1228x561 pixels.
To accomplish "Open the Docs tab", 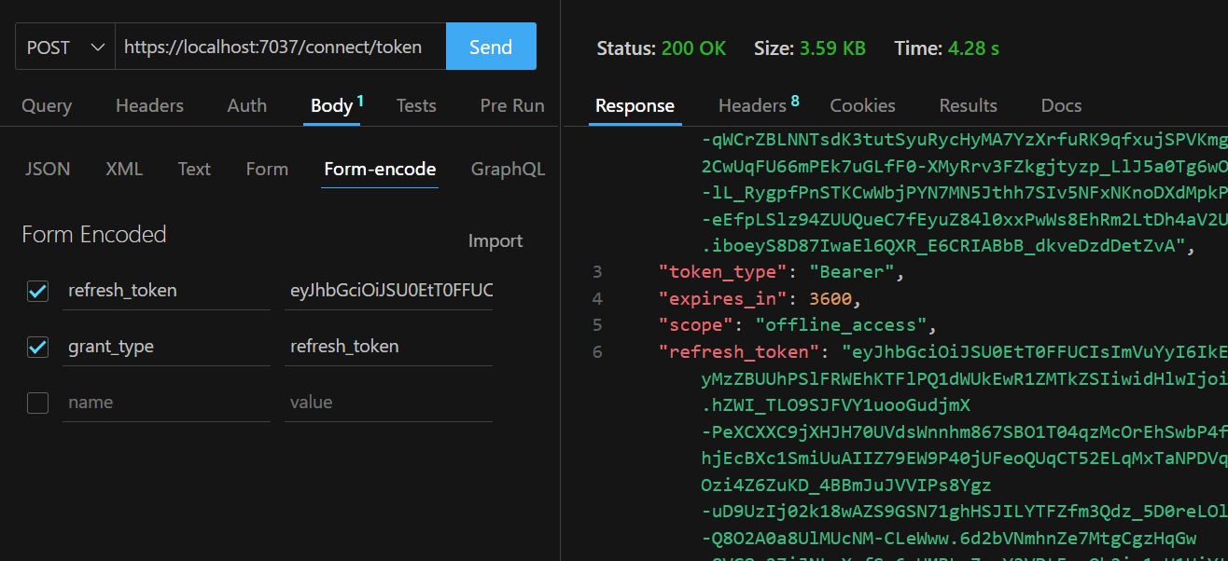I will click(x=1061, y=105).
